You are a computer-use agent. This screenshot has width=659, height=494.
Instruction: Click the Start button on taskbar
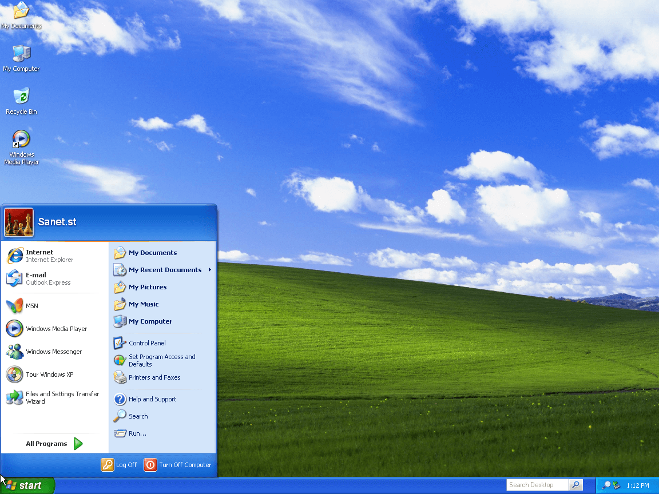pyautogui.click(x=27, y=485)
